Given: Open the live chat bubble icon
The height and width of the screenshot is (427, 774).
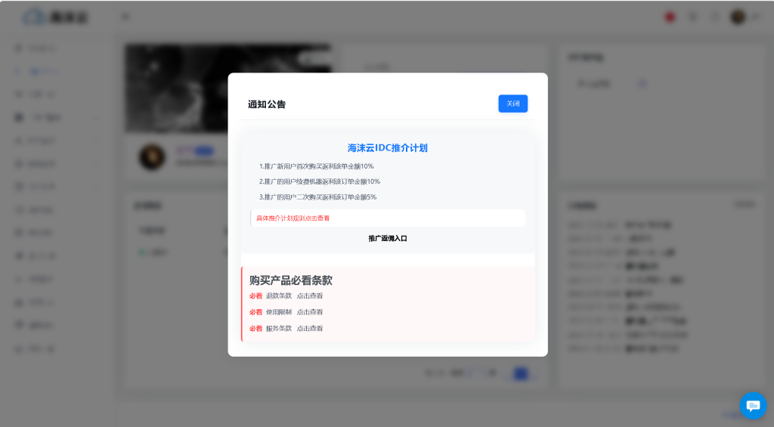Looking at the screenshot, I should 753,406.
